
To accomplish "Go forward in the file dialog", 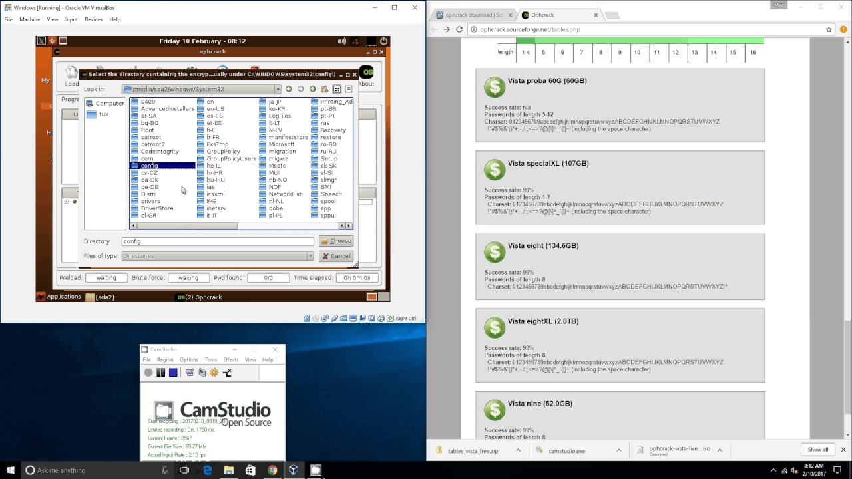I will 300,89.
